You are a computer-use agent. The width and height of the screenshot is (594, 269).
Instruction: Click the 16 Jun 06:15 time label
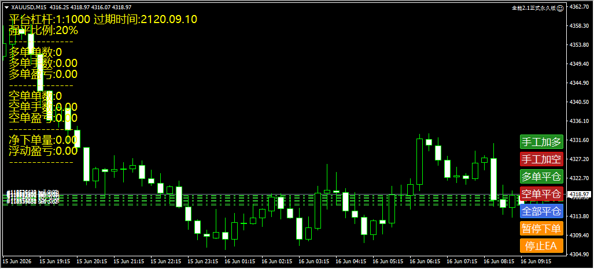click(426, 261)
